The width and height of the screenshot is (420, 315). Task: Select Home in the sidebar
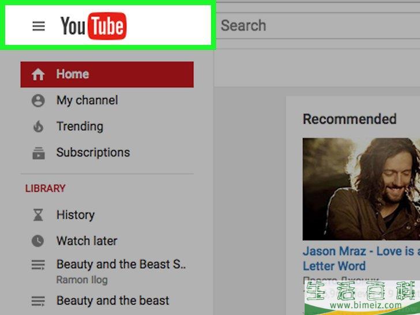coord(107,74)
